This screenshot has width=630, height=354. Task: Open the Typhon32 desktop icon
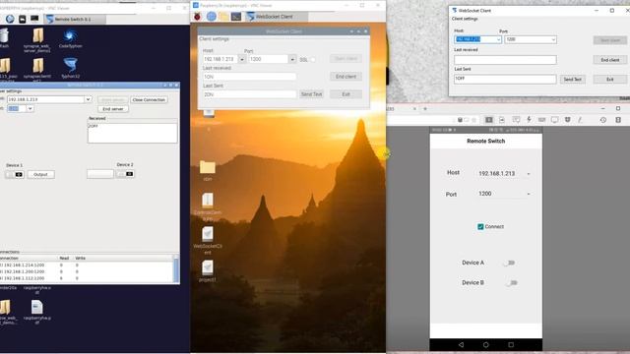point(70,68)
